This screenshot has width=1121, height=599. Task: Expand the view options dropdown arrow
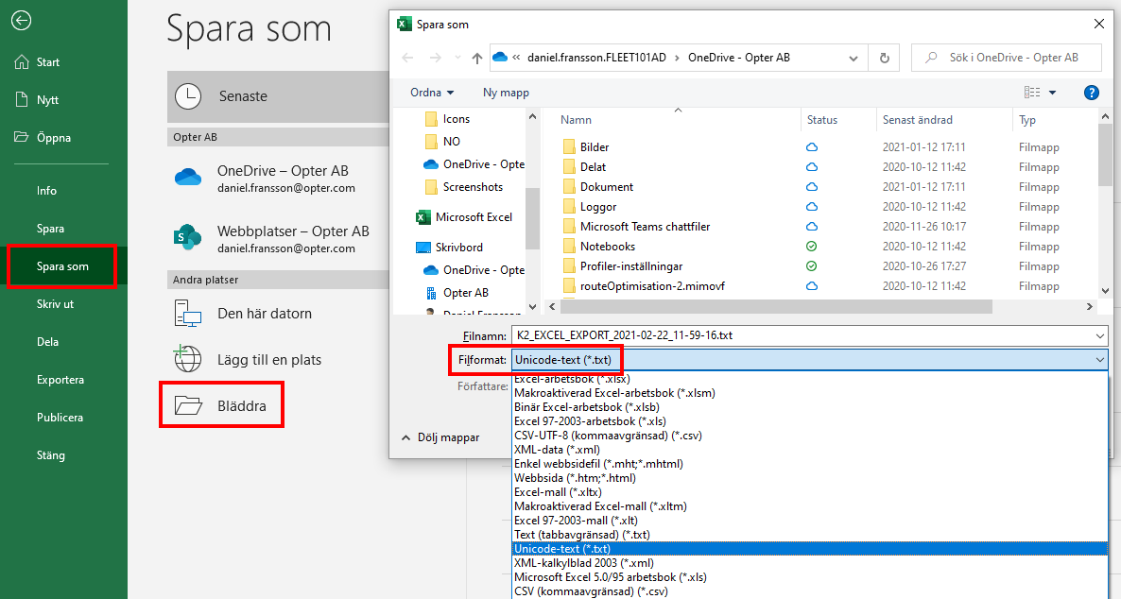click(x=1052, y=93)
